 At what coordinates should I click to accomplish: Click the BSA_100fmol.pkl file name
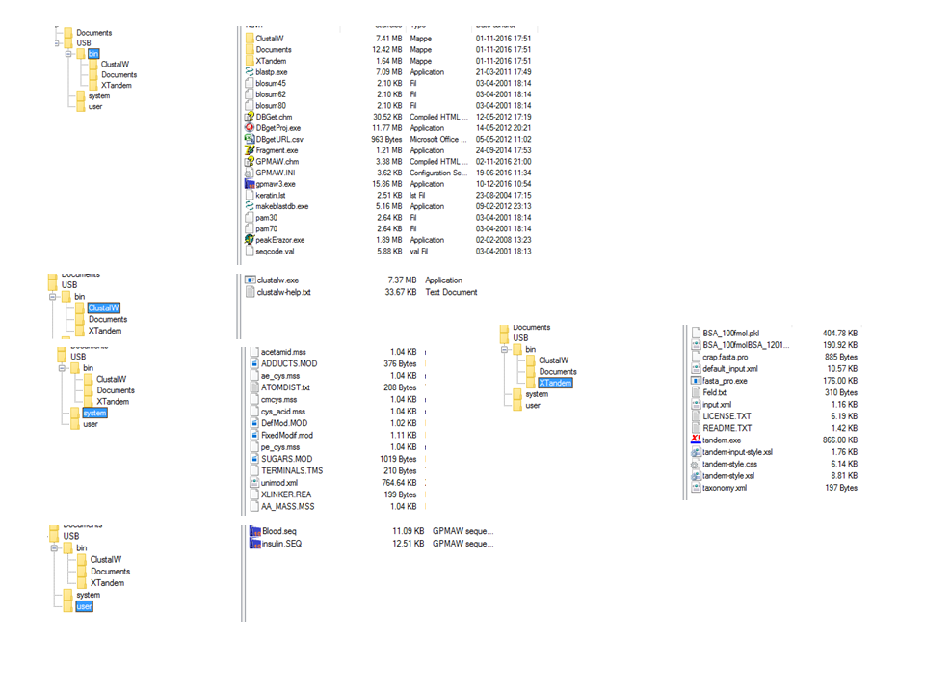731,333
